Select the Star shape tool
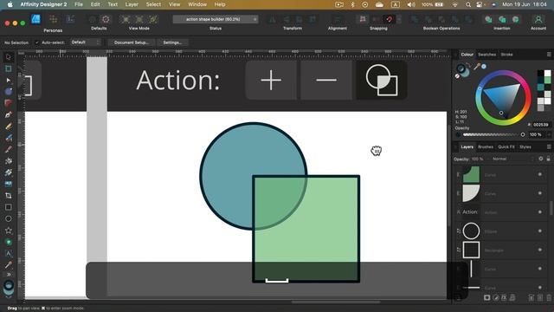554x312 pixels. [8, 231]
